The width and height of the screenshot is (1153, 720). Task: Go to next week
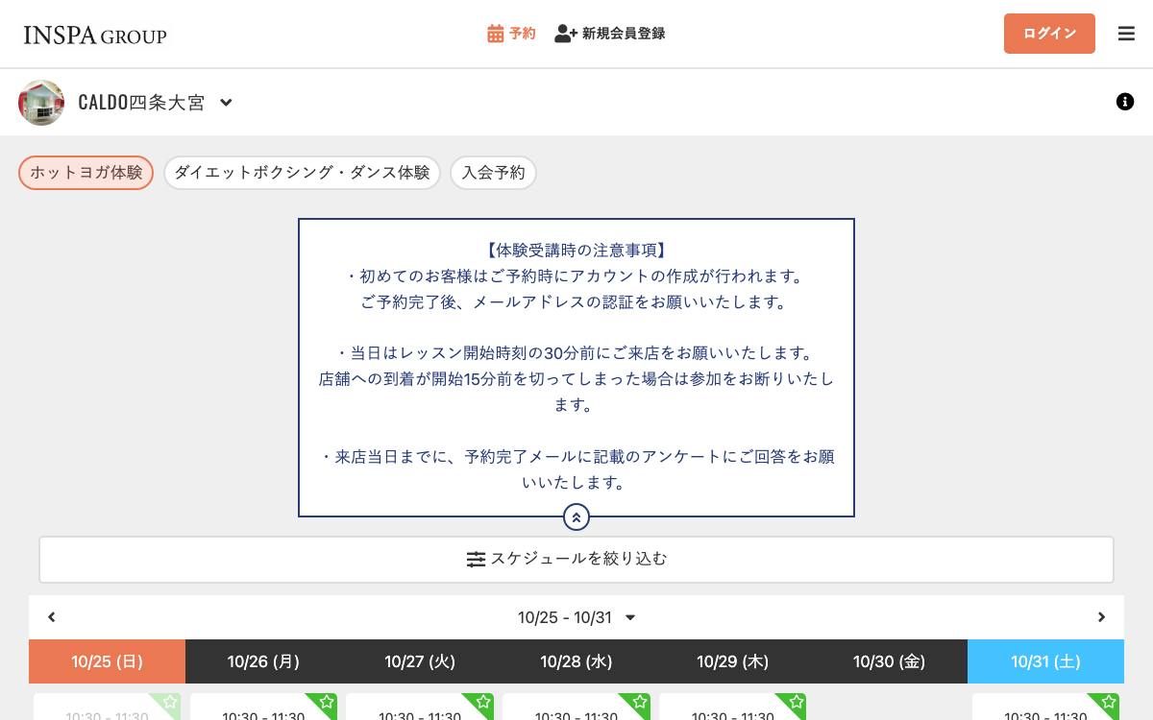(x=1101, y=617)
